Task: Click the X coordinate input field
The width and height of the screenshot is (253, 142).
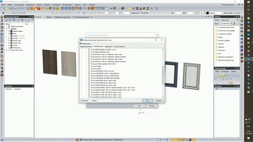Action: tap(104, 13)
